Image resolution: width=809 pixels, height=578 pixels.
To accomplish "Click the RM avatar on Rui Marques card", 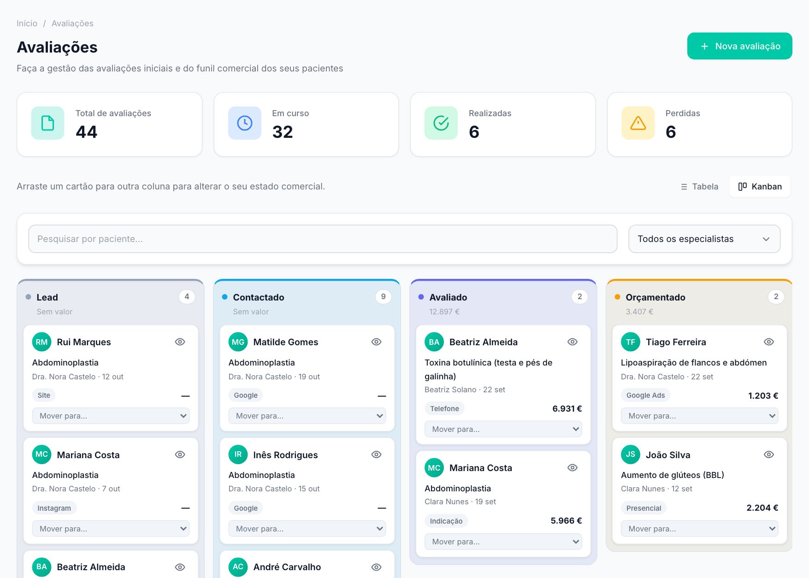I will [41, 342].
